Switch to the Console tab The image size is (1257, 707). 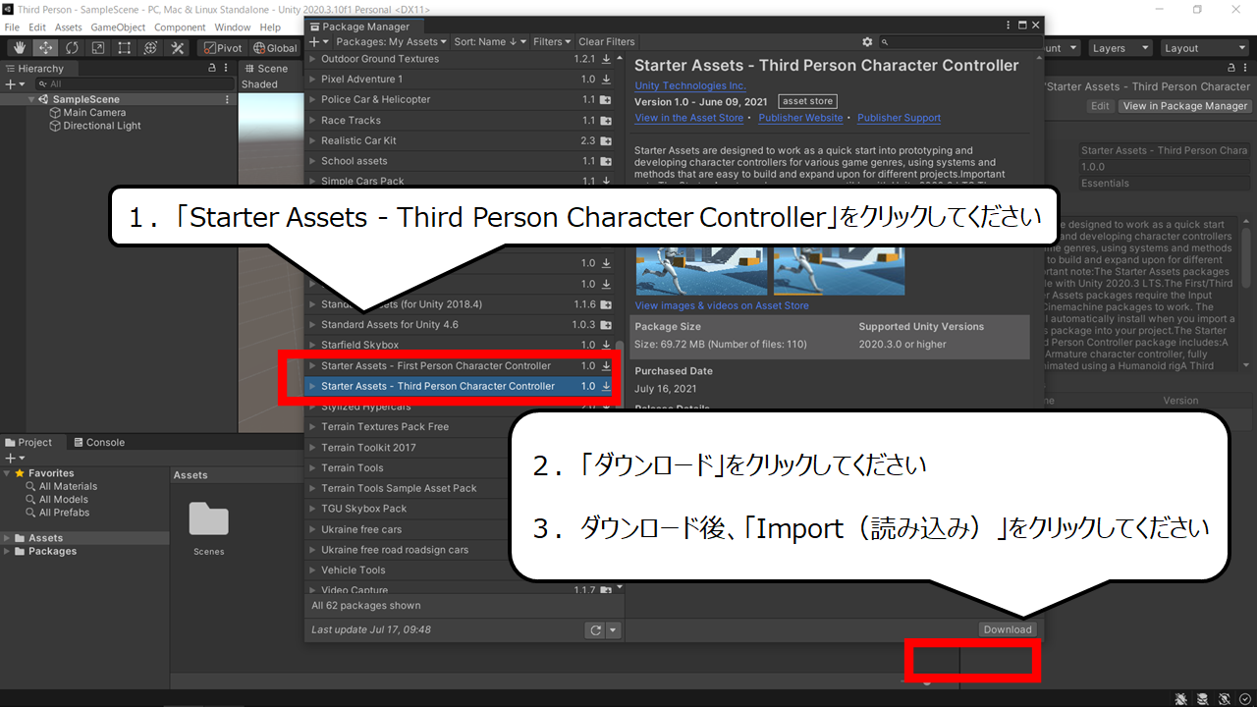[99, 443]
